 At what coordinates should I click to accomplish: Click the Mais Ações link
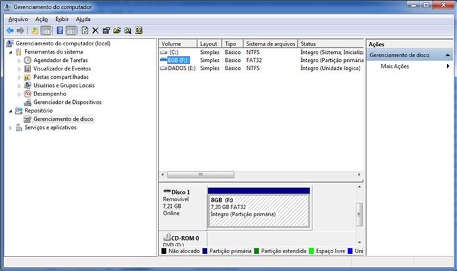tap(395, 66)
